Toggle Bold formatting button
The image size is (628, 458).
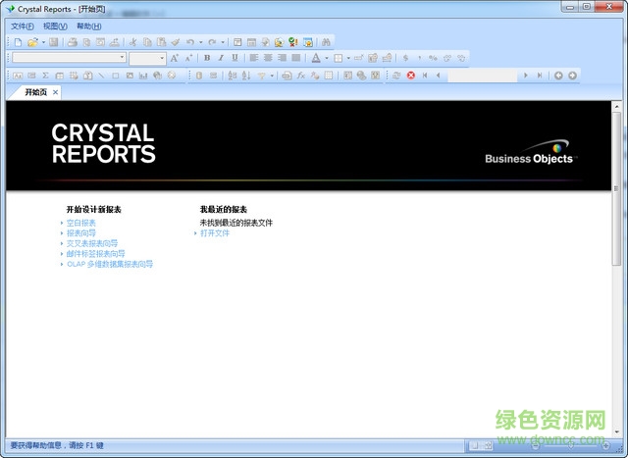[207, 59]
